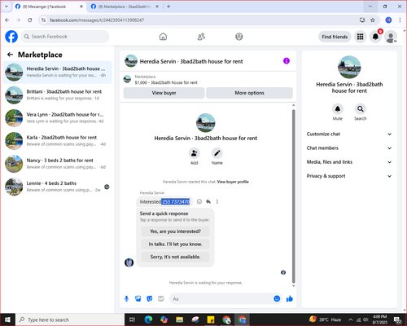
Task: Click the More options button
Action: coord(249,93)
